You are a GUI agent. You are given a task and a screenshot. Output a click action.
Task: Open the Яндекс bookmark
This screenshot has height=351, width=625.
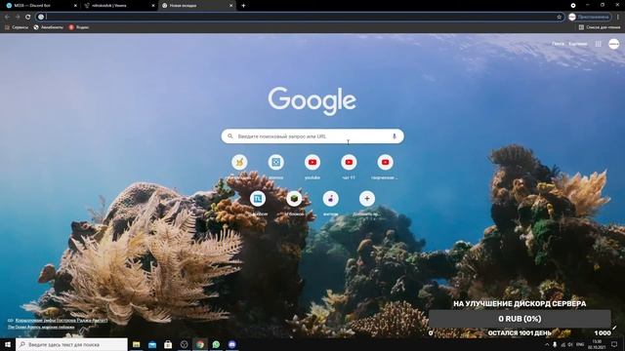tap(79, 27)
